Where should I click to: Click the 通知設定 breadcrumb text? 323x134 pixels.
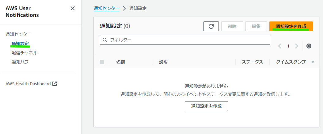pos(138,9)
